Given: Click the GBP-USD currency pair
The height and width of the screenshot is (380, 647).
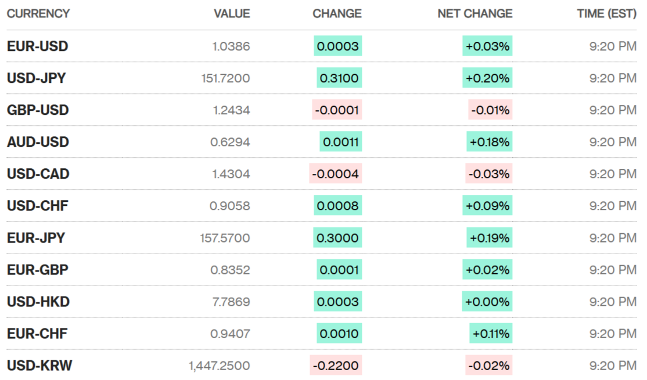Looking at the screenshot, I should point(38,110).
